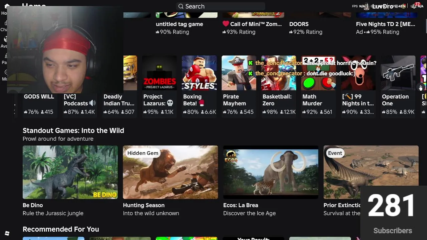Click the Boxing Beta Styles thumbnail
427x240 pixels.
(199, 73)
